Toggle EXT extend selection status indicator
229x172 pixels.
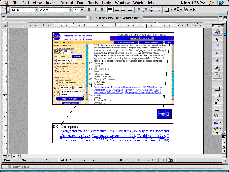pyautogui.click(x=154, y=160)
